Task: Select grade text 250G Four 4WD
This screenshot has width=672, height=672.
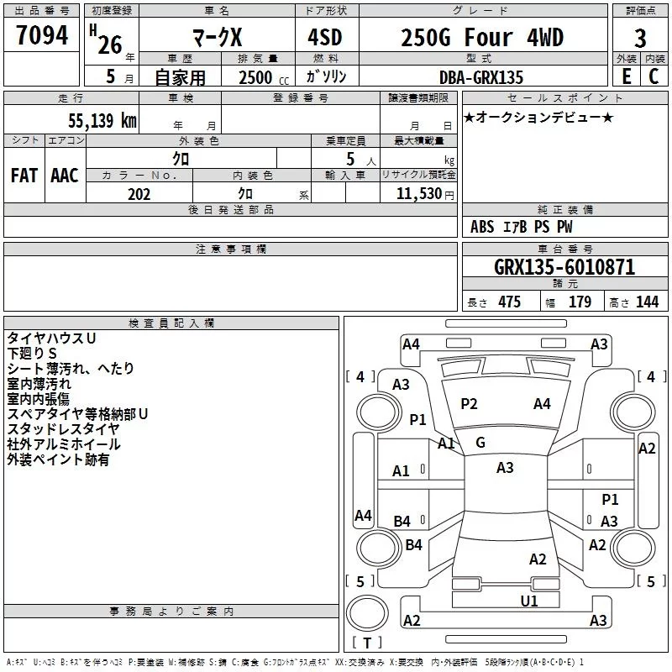Action: 482,37
